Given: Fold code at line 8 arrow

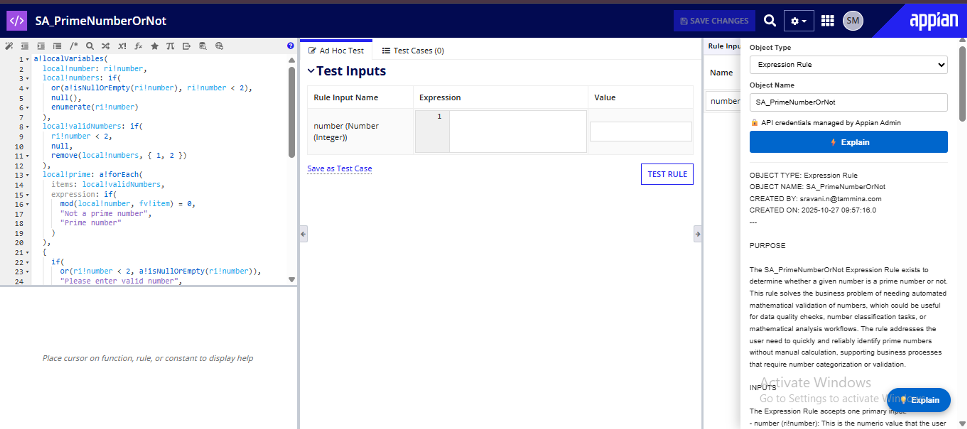Looking at the screenshot, I should point(27,127).
